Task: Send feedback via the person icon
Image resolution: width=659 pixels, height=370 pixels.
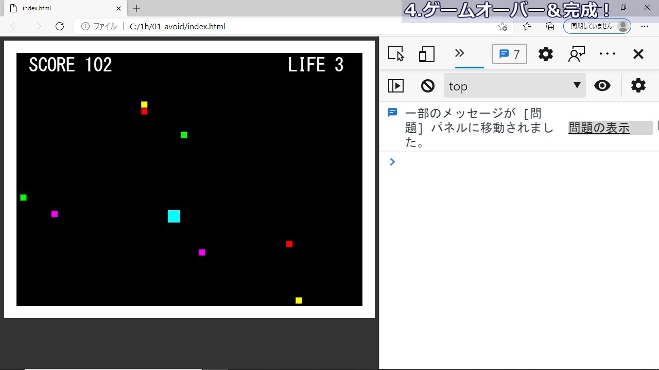Action: click(576, 54)
